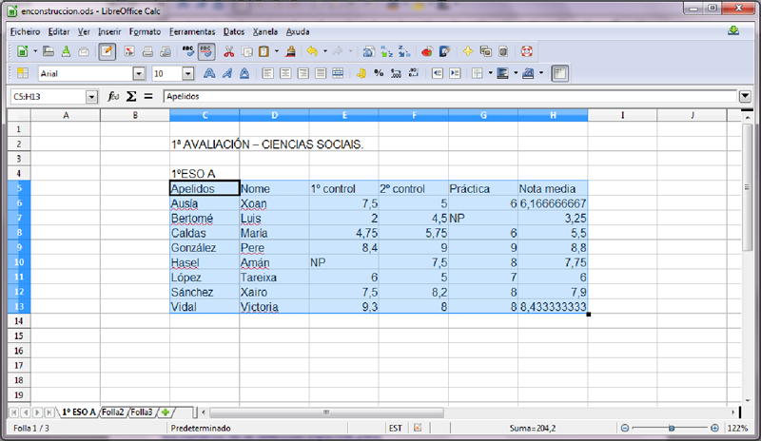Image resolution: width=761 pixels, height=441 pixels.
Task: Toggle the grid lines button
Action: [x=560, y=73]
